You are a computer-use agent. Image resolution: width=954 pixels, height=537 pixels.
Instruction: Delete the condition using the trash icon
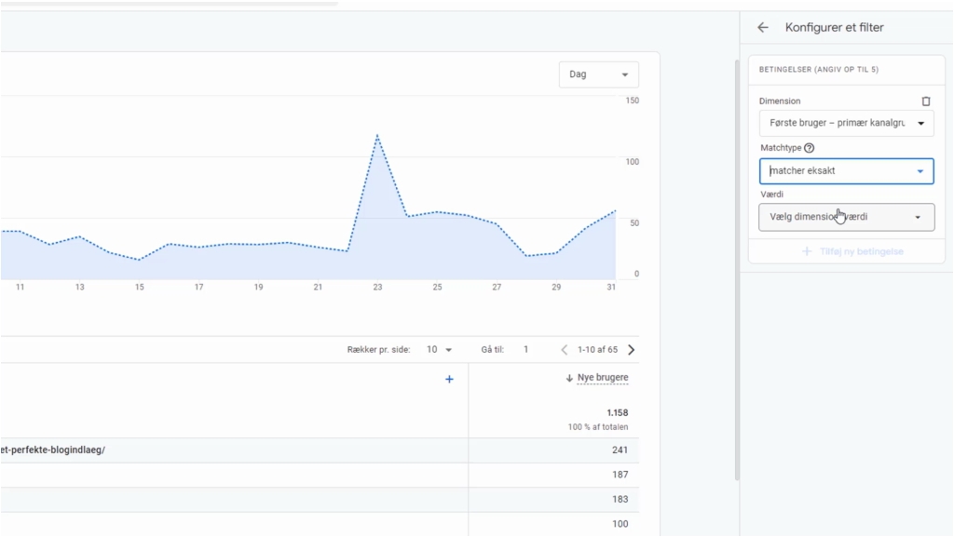(x=926, y=101)
